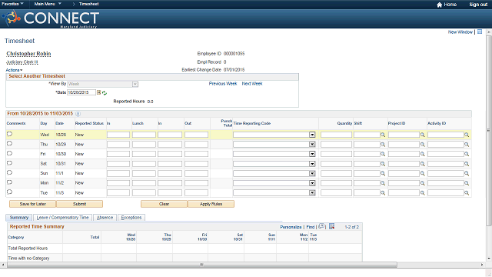This screenshot has width=492, height=277.
Task: Switch to the Absence tab
Action: coord(105,217)
